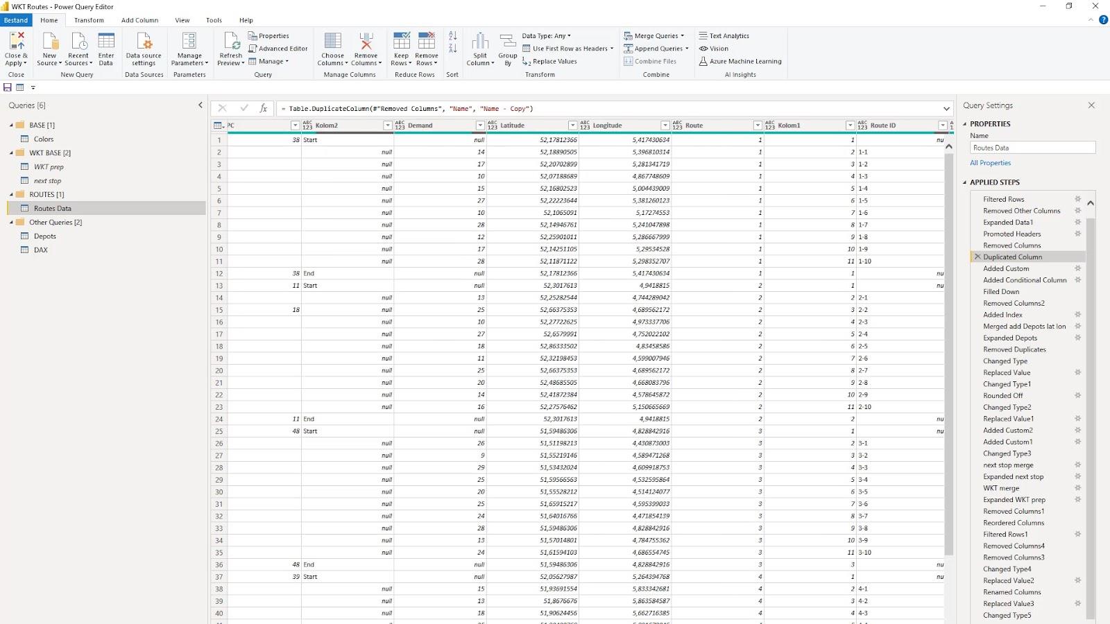Commit formula with the checkmark button
Image resolution: width=1110 pixels, height=624 pixels.
[x=244, y=108]
